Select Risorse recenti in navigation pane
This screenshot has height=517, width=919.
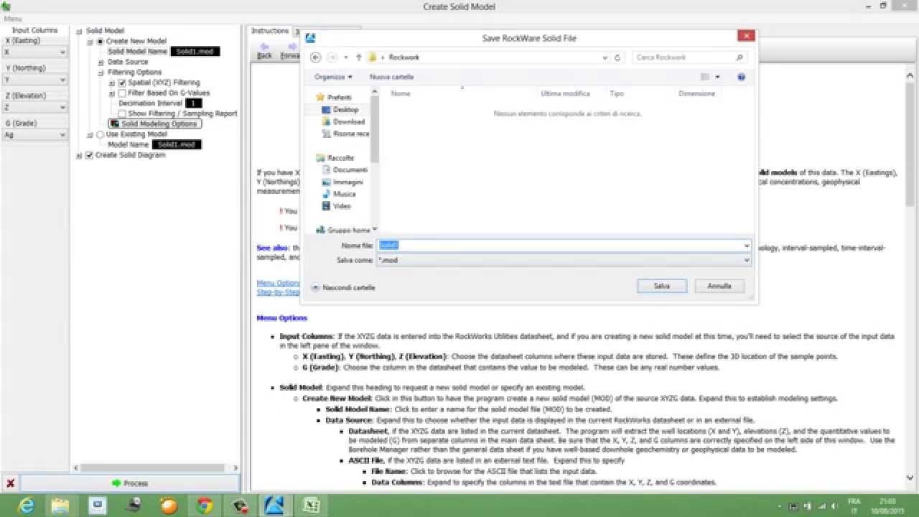pos(346,134)
